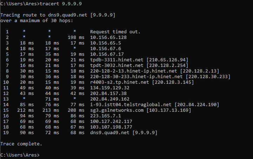Screen dimensions: 253x159
Task: Click i-93.istt04.telstraglobal.net hostname
Action: click(131, 105)
